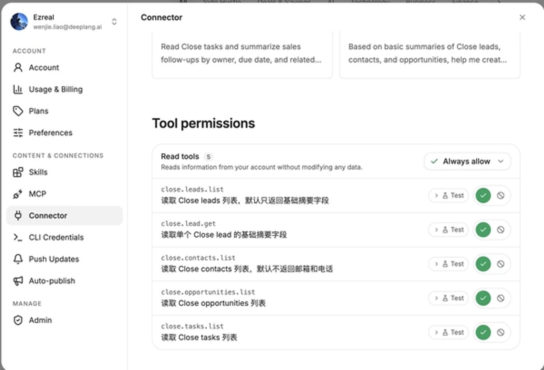This screenshot has height=370, width=544.
Task: Navigate to MCP settings
Action: (65, 194)
